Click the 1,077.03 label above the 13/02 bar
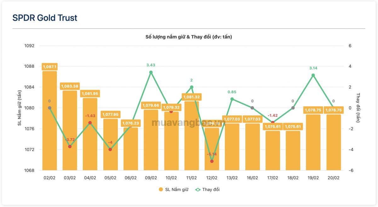 point(232,119)
